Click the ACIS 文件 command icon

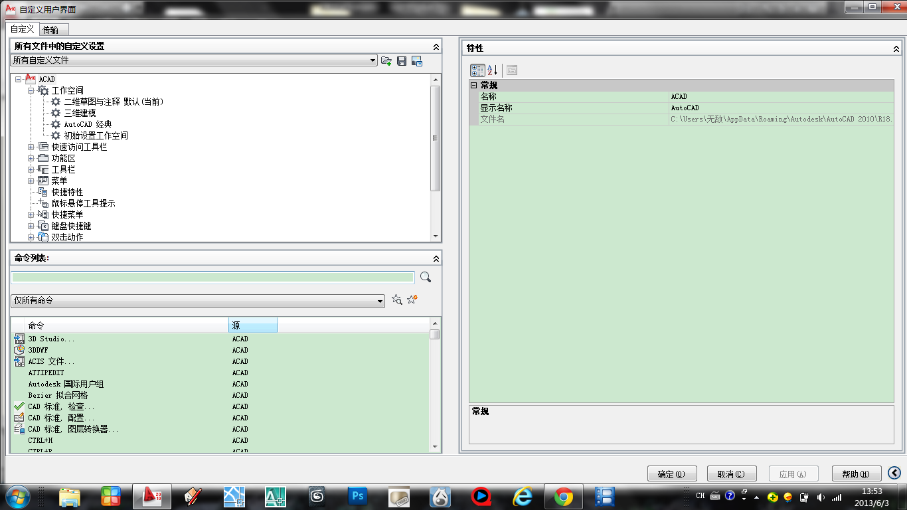click(19, 361)
